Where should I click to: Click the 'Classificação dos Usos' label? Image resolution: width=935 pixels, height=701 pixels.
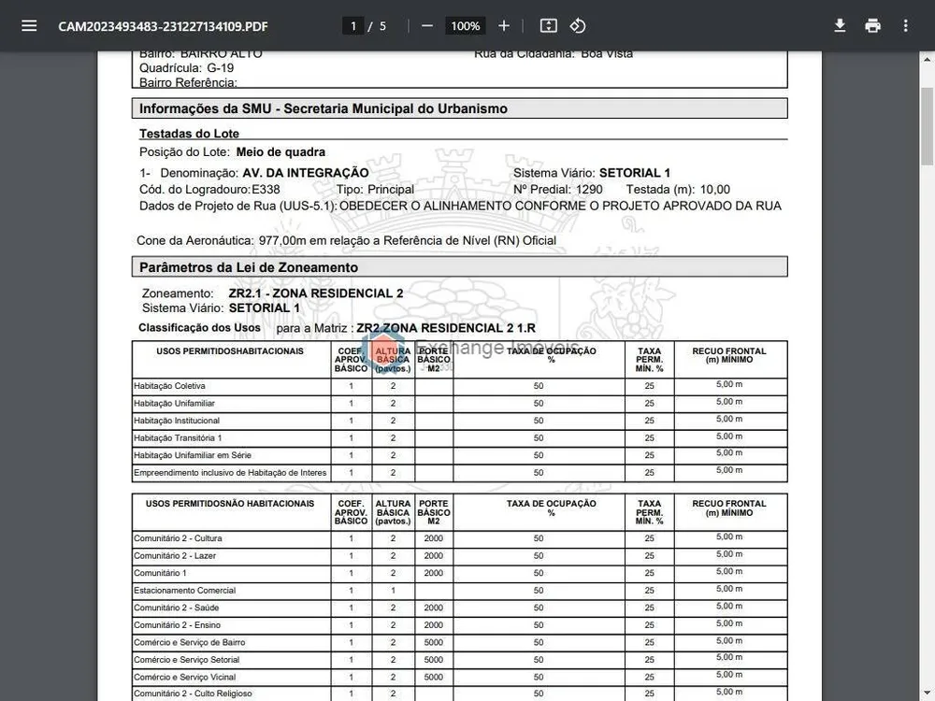(199, 328)
